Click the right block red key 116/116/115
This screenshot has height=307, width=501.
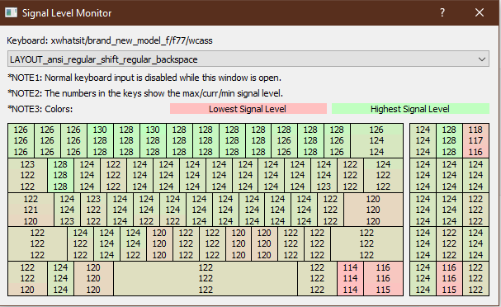(449, 278)
